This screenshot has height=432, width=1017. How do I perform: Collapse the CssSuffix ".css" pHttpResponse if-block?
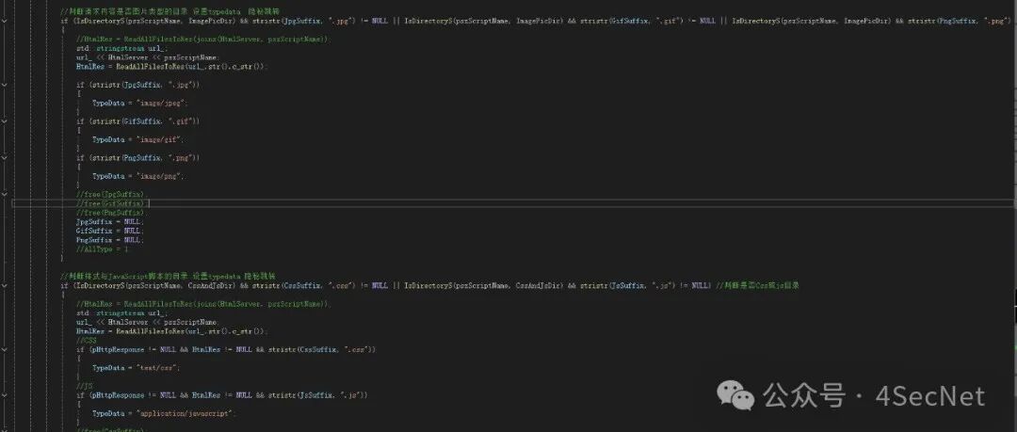click(5, 349)
